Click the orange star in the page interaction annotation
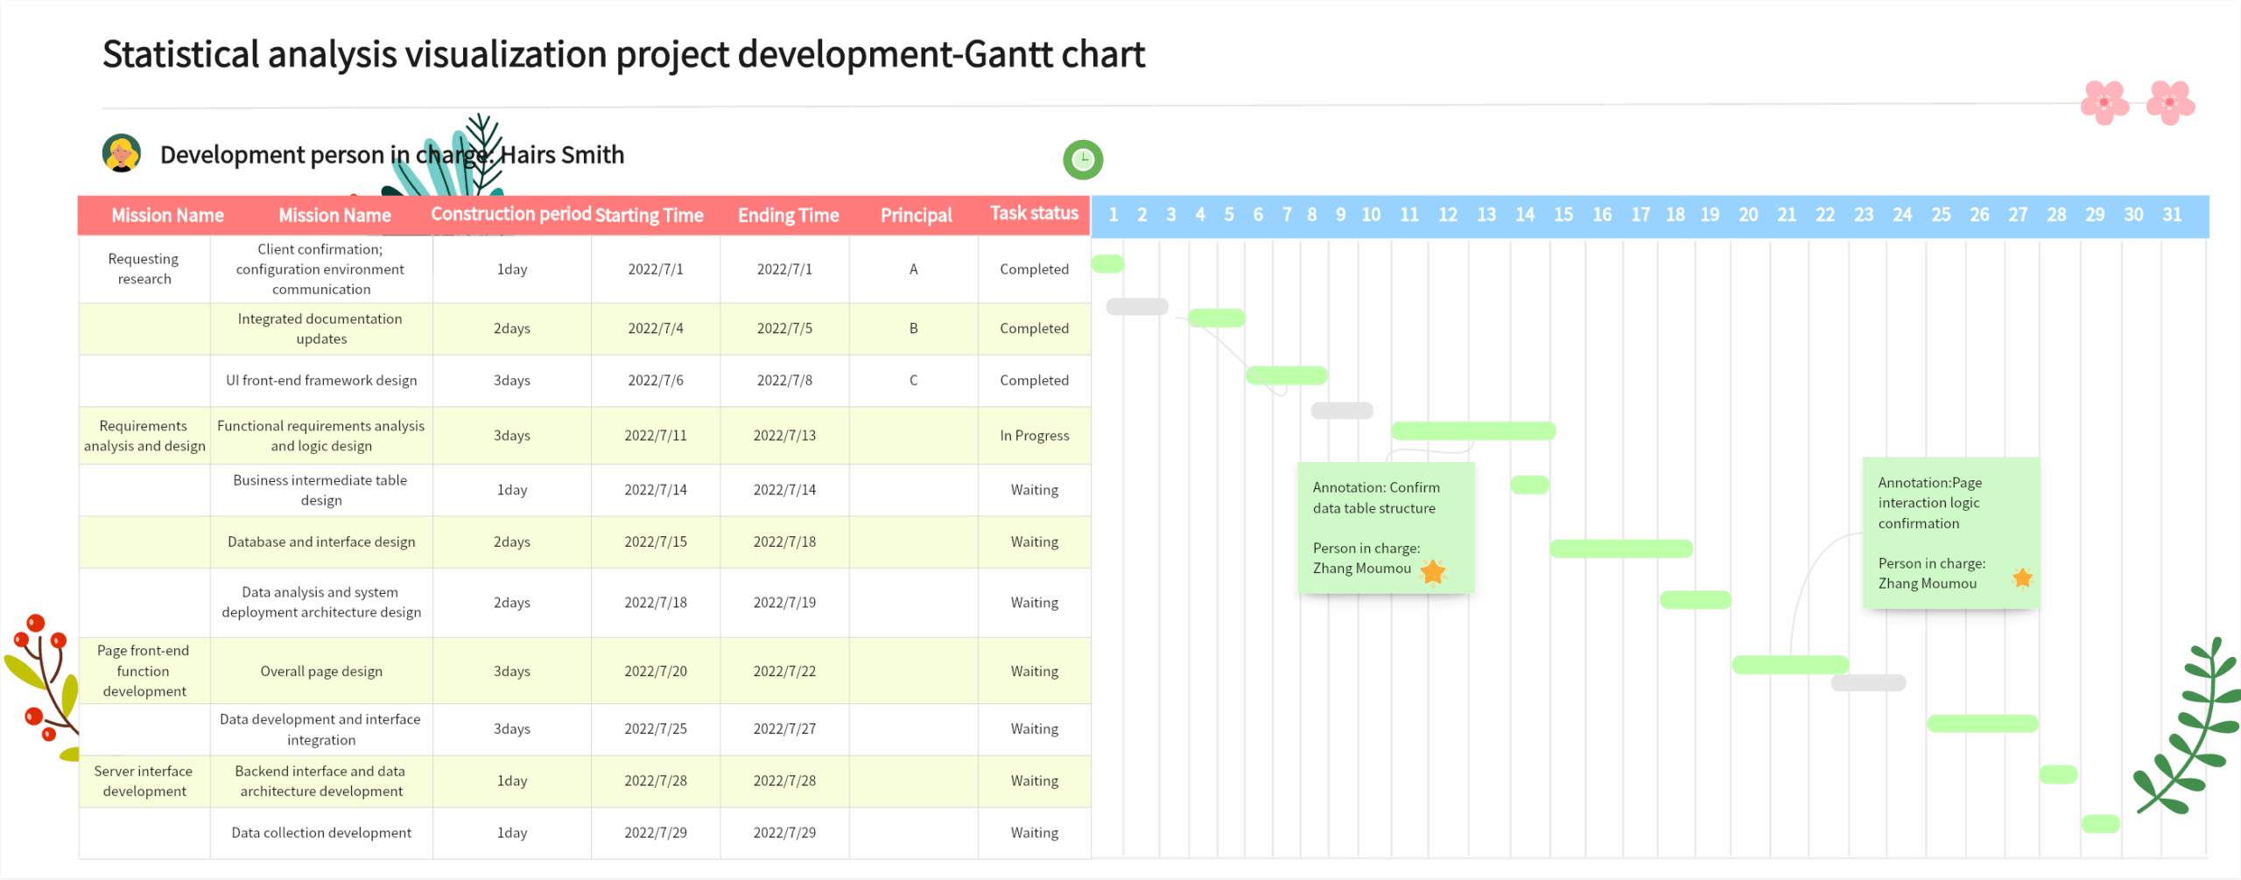The width and height of the screenshot is (2241, 880). [x=2023, y=577]
